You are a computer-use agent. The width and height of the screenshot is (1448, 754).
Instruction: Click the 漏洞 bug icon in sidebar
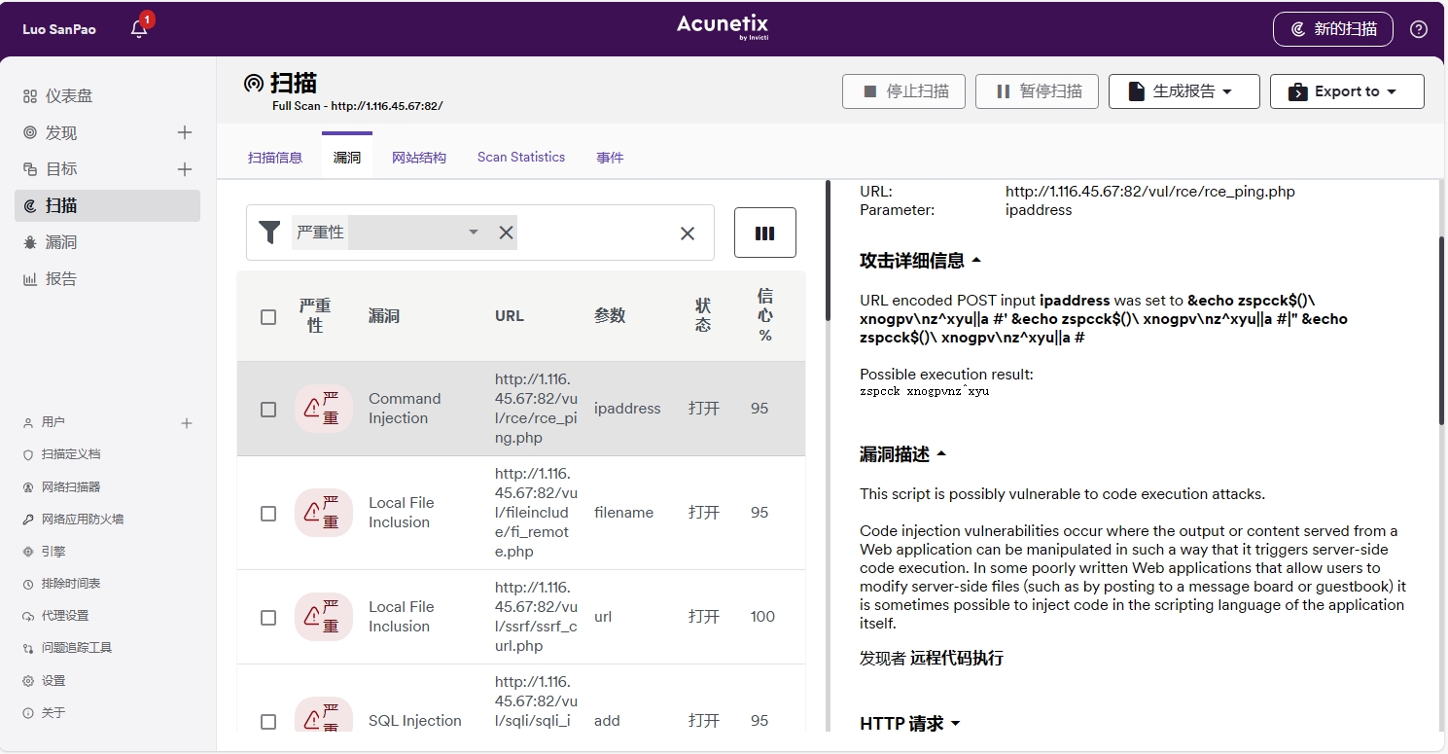pos(30,242)
